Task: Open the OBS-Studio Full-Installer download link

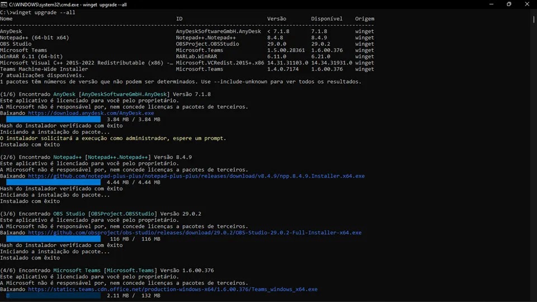Action: click(195, 233)
